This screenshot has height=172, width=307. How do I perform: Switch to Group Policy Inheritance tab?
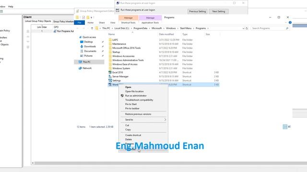point(63,21)
